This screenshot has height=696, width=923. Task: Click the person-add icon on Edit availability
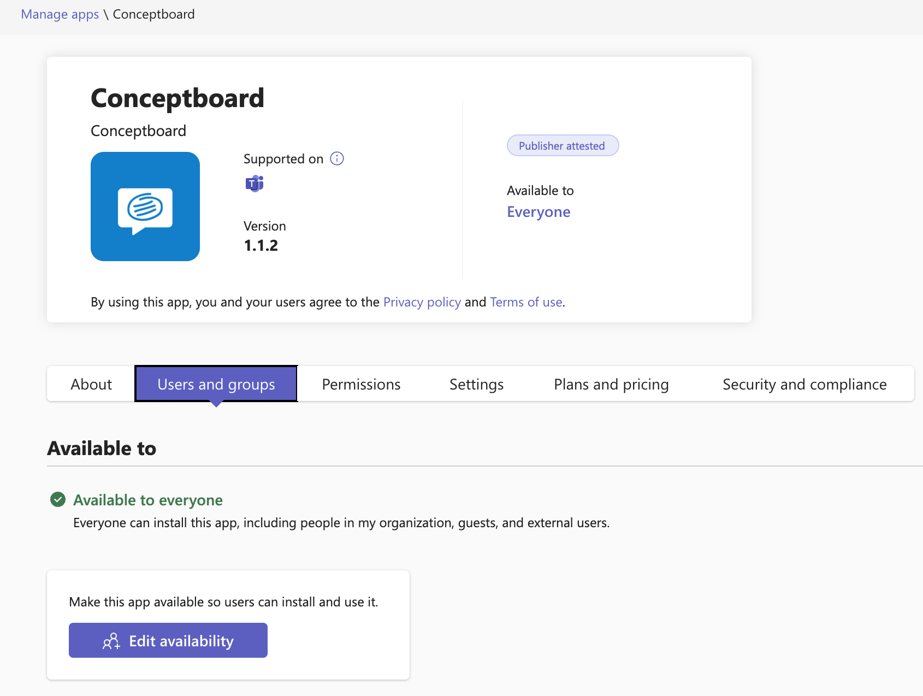tap(111, 640)
